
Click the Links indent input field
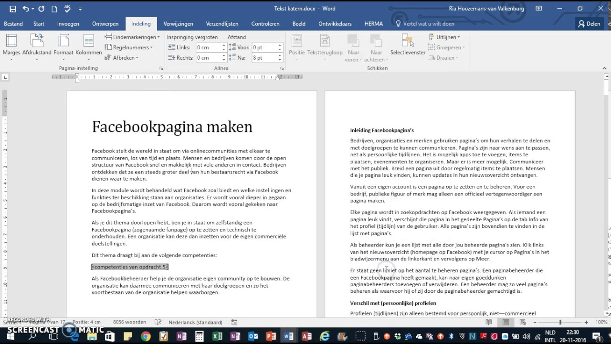[208, 47]
